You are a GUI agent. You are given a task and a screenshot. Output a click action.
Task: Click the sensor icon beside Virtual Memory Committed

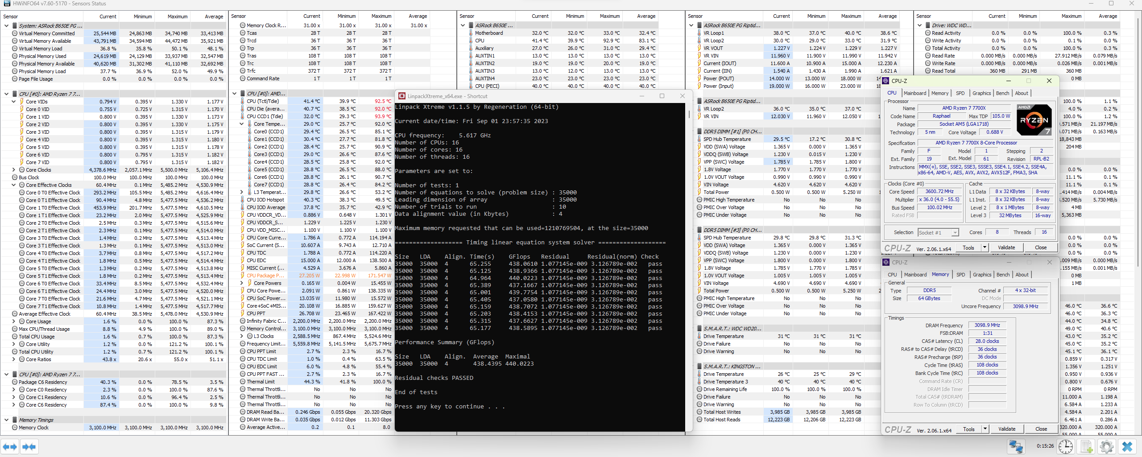(x=15, y=33)
